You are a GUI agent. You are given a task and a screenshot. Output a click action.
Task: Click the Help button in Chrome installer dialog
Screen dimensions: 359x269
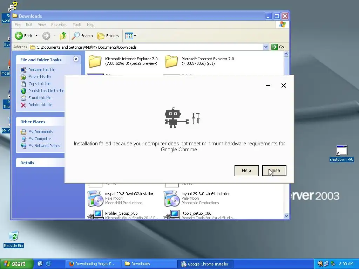(246, 171)
